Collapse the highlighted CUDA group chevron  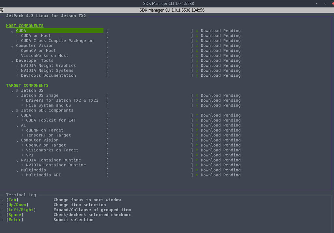(x=12, y=31)
